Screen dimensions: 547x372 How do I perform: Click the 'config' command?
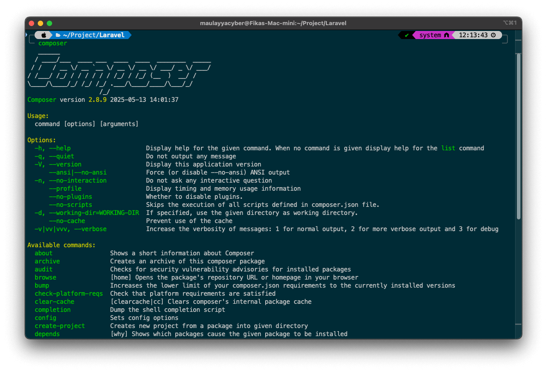tap(45, 318)
